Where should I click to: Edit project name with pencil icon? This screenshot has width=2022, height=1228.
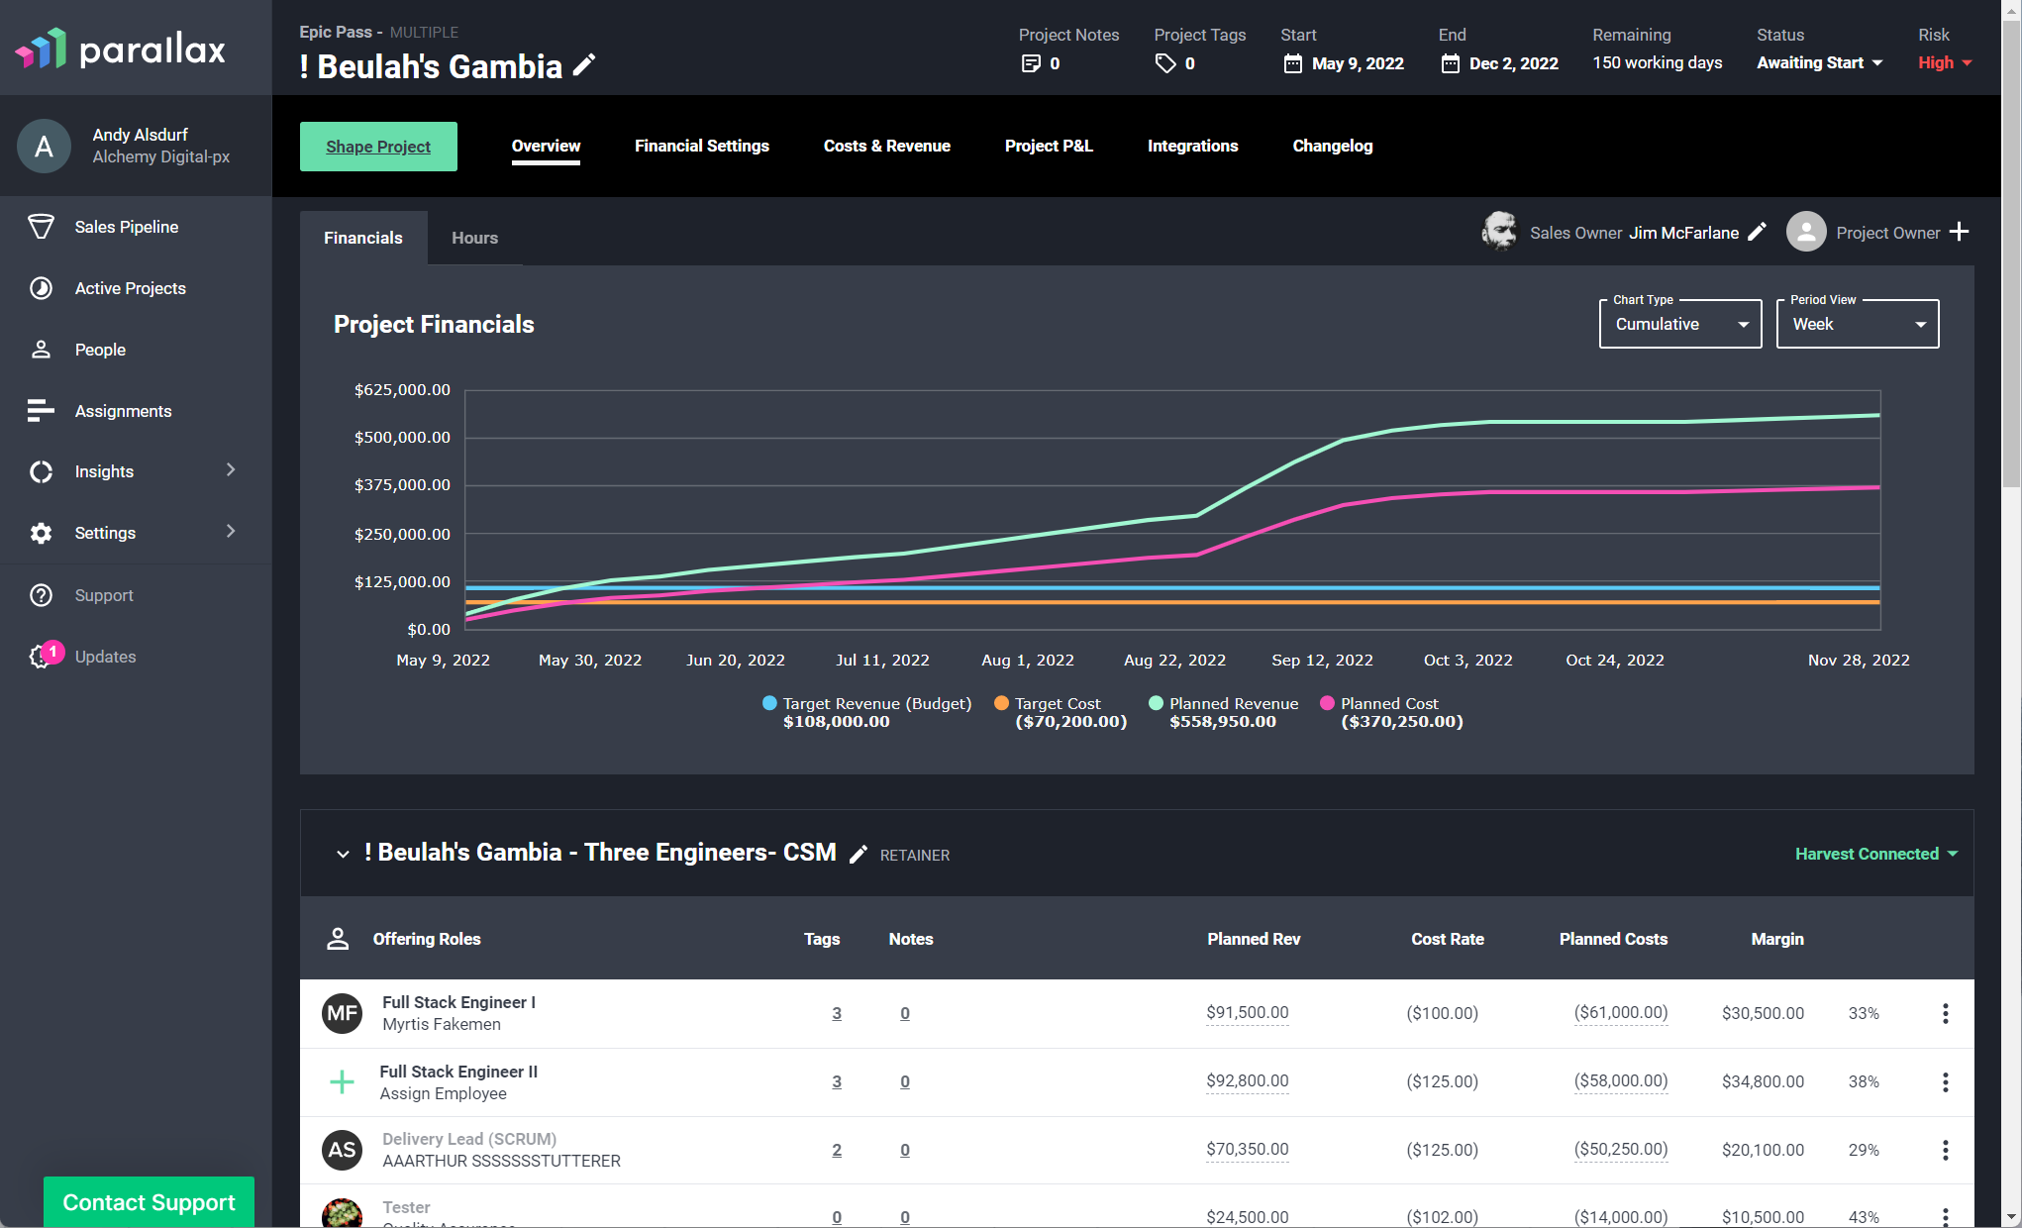point(584,65)
